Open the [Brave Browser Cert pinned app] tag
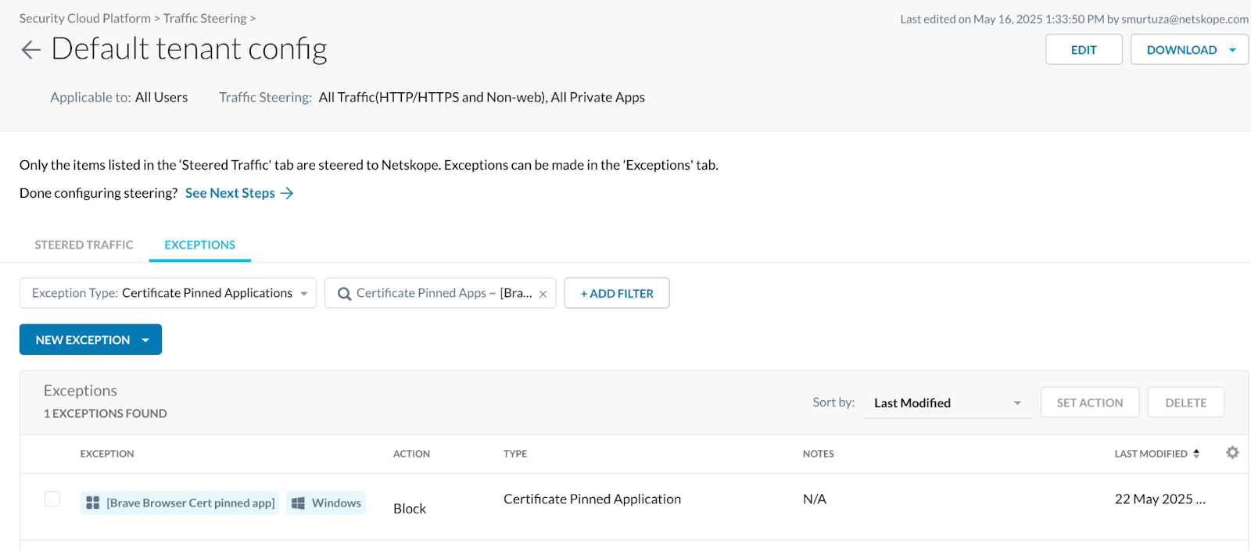 (181, 503)
